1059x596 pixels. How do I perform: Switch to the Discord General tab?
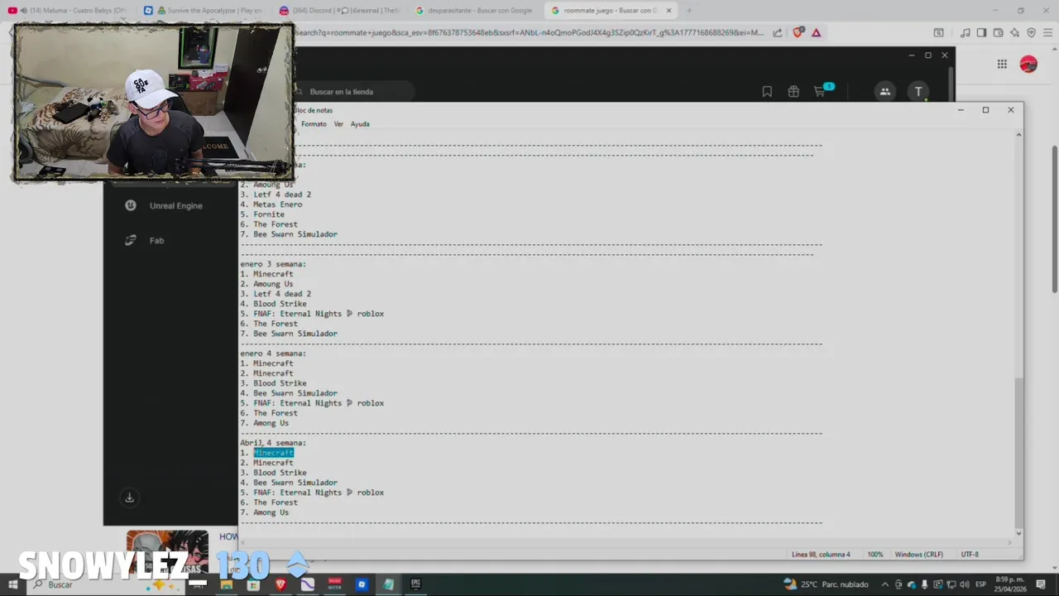click(x=339, y=11)
